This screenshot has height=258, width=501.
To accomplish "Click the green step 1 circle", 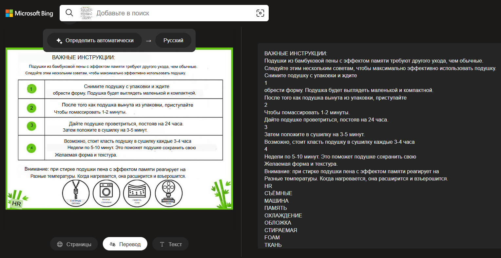I will tap(31, 89).
